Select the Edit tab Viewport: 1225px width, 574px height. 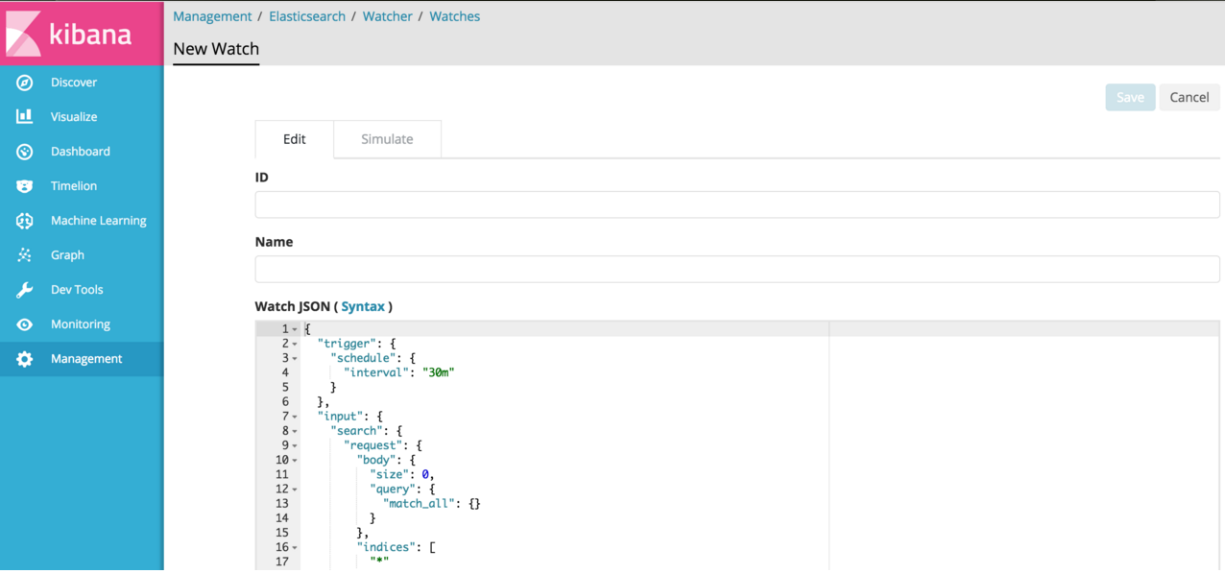pyautogui.click(x=294, y=139)
